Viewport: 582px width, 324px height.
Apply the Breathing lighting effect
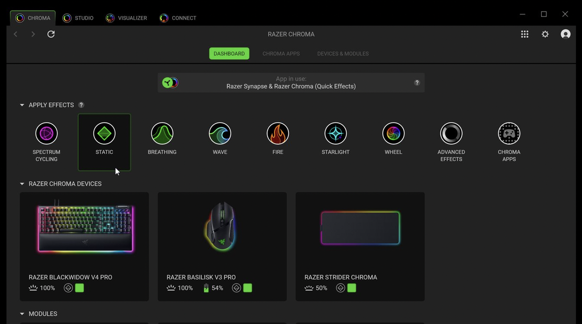pos(162,133)
